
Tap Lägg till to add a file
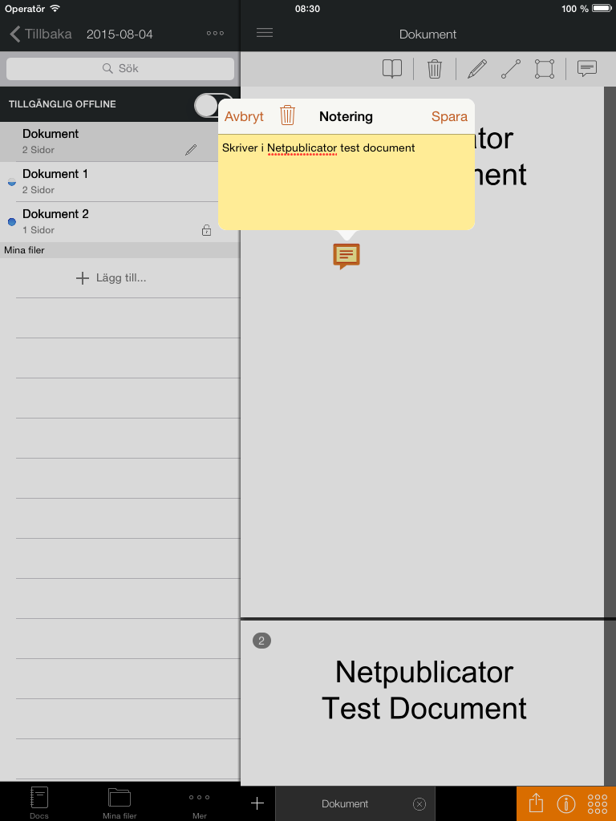[x=111, y=277]
